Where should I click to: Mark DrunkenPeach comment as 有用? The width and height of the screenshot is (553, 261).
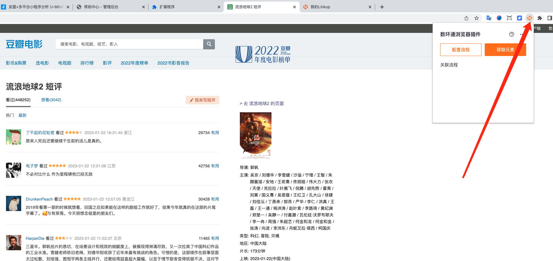[x=215, y=199]
